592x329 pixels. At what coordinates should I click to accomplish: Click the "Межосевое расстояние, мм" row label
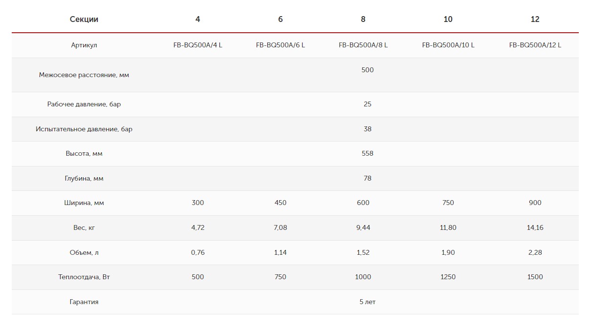click(84, 75)
